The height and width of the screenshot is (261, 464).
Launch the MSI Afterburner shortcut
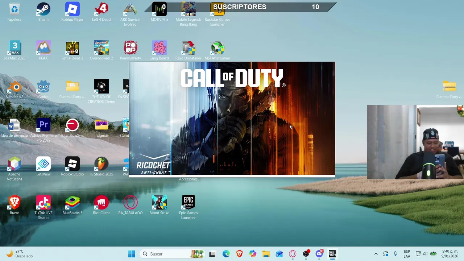pyautogui.click(x=217, y=51)
